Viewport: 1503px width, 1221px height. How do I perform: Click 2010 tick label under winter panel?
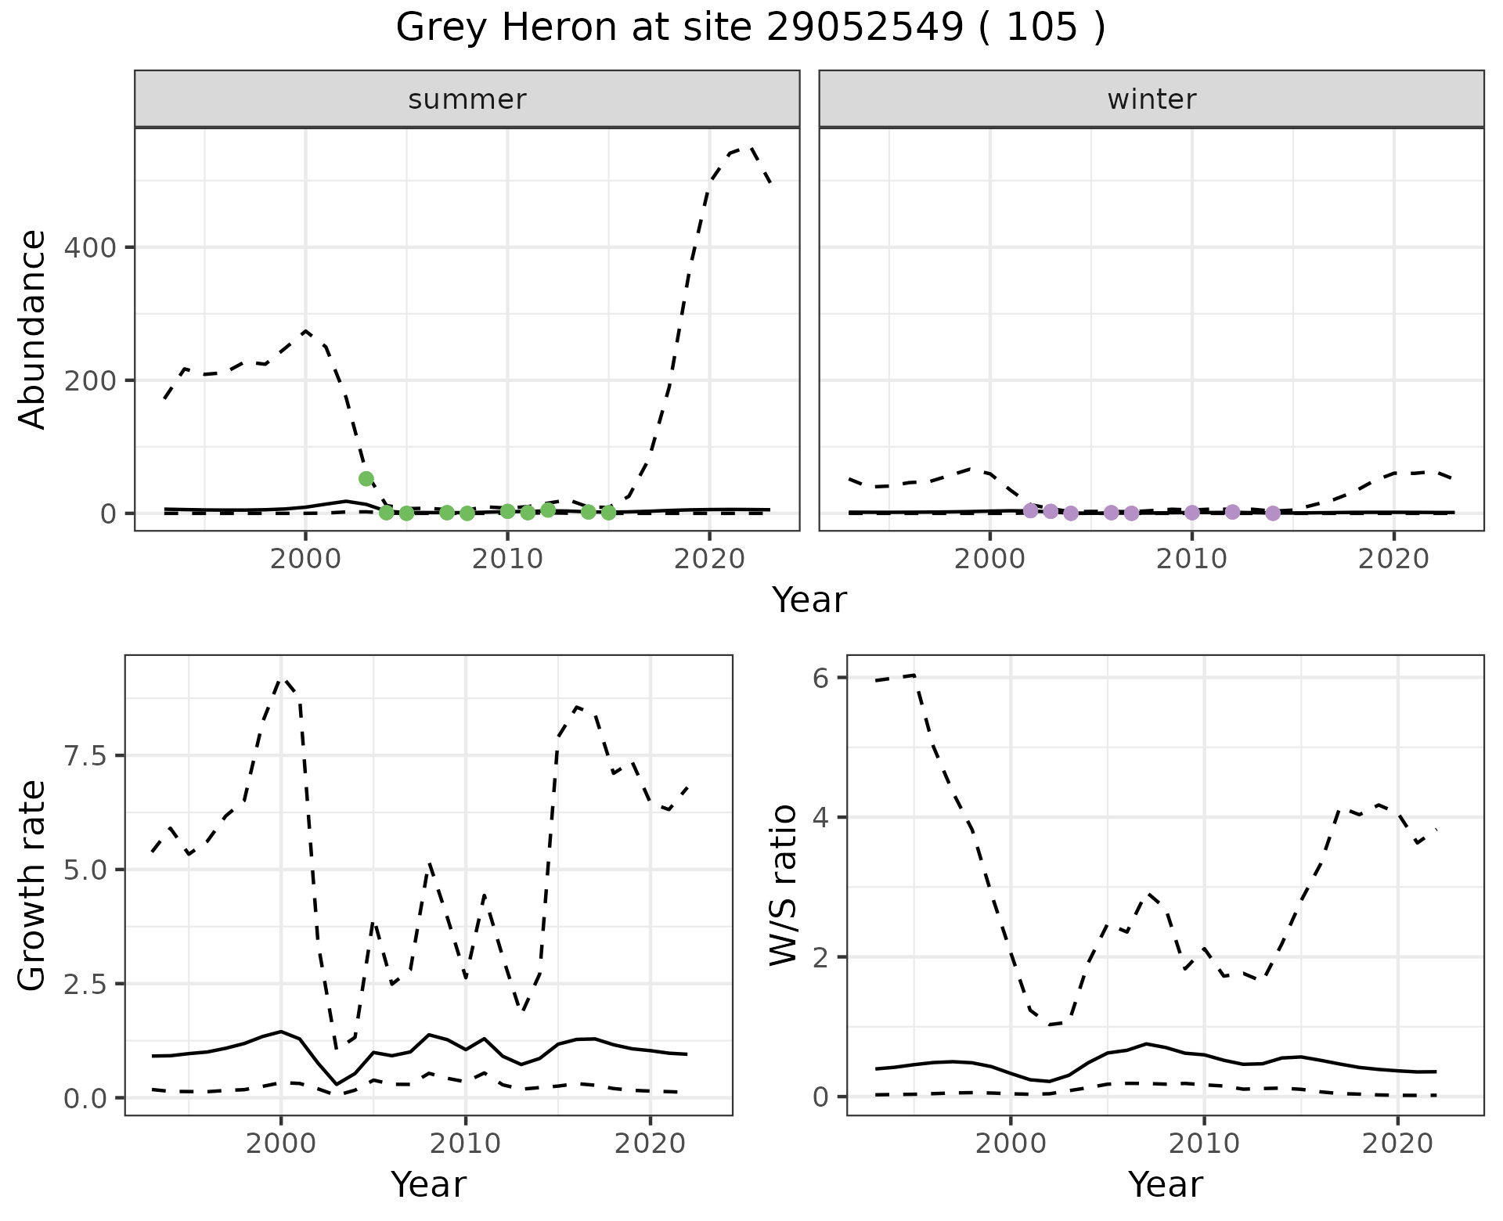1191,559
